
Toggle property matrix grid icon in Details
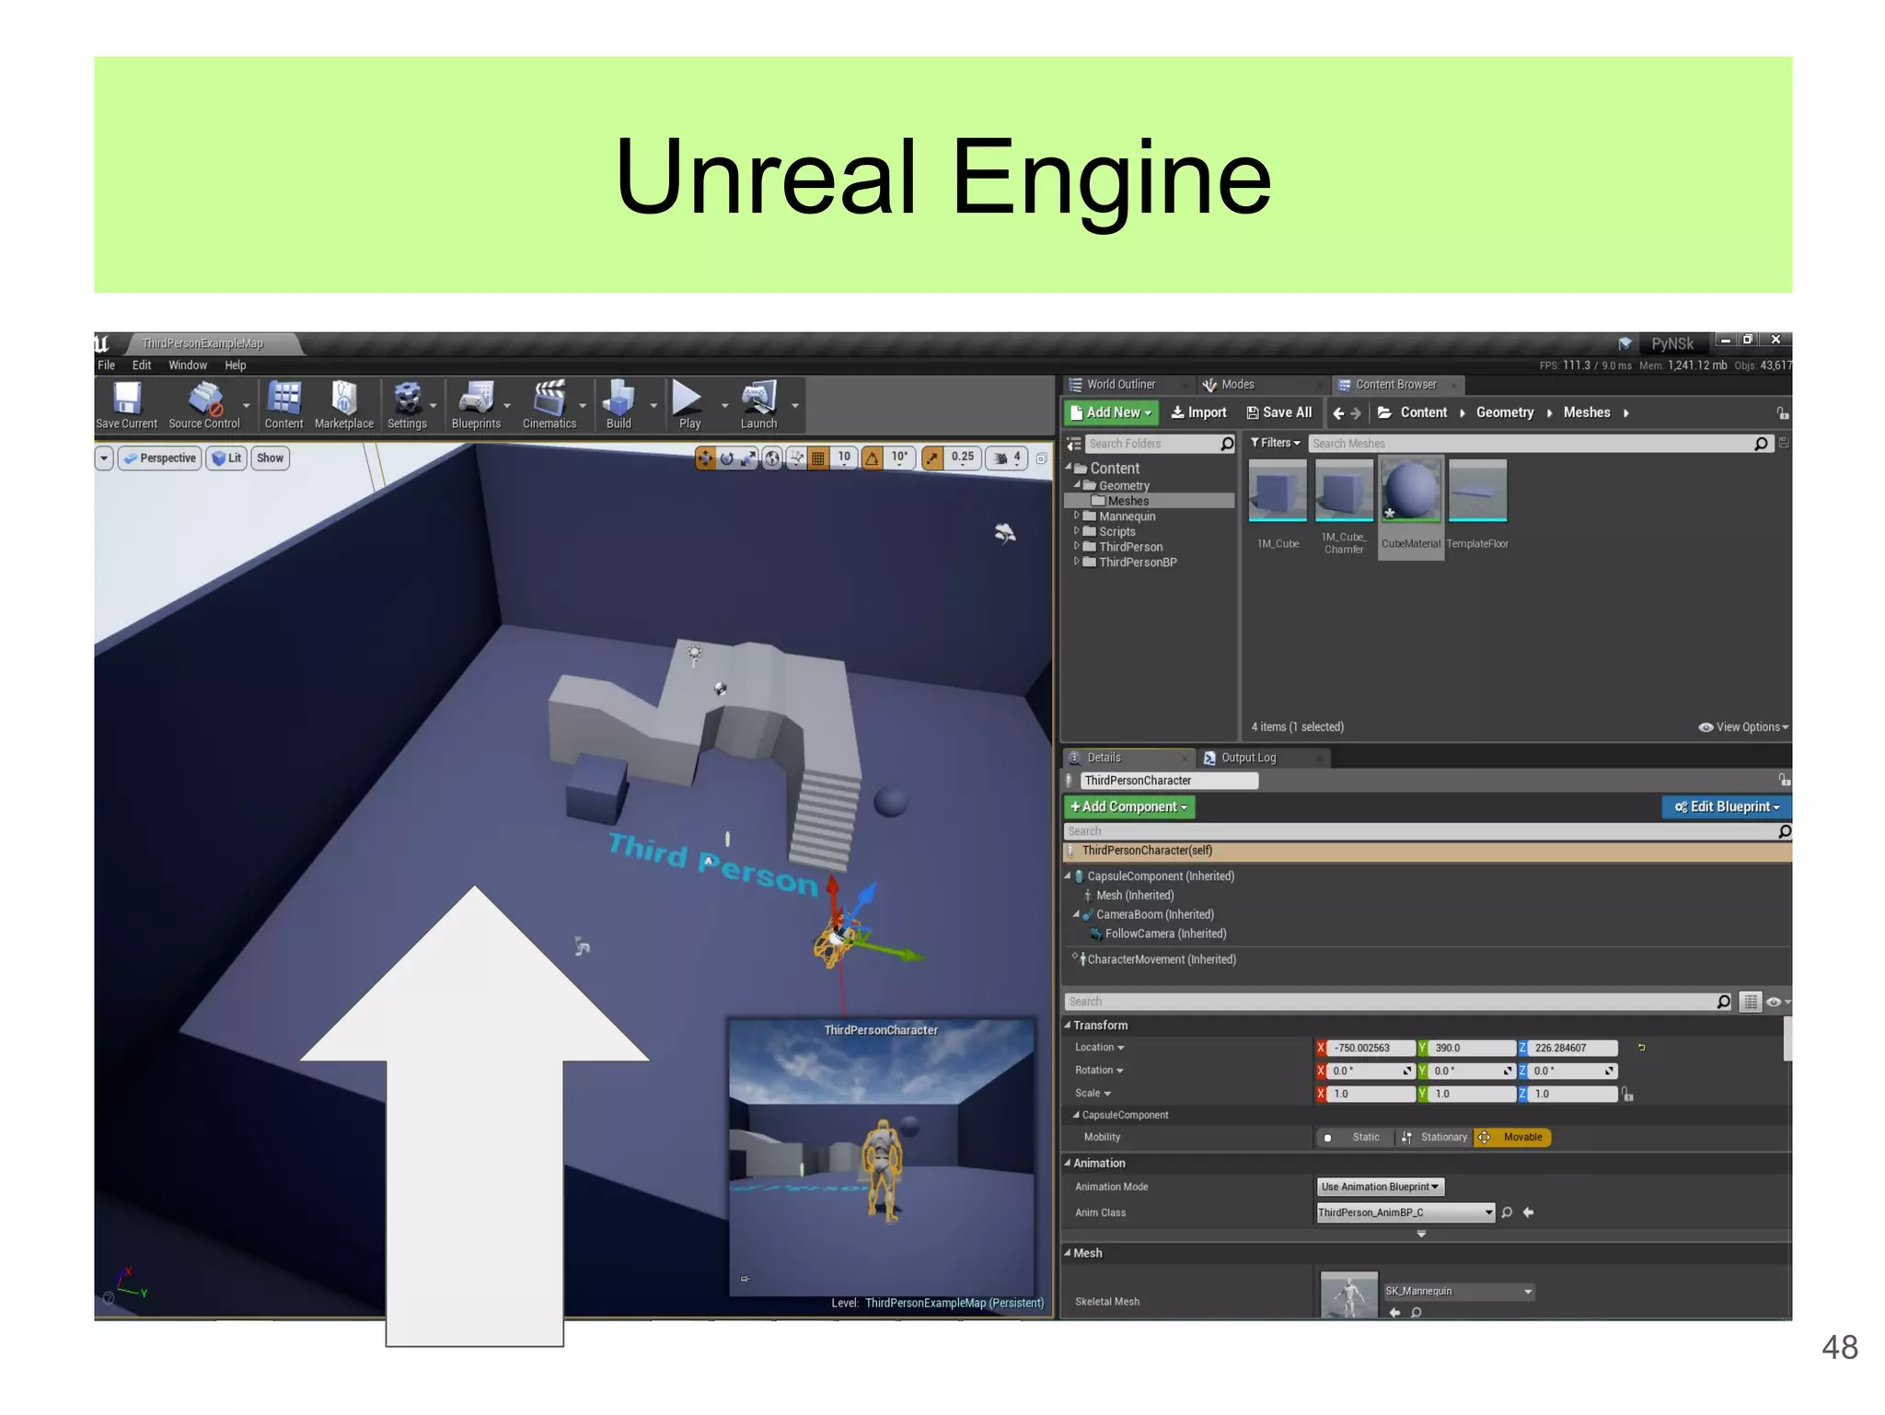tap(1751, 1002)
